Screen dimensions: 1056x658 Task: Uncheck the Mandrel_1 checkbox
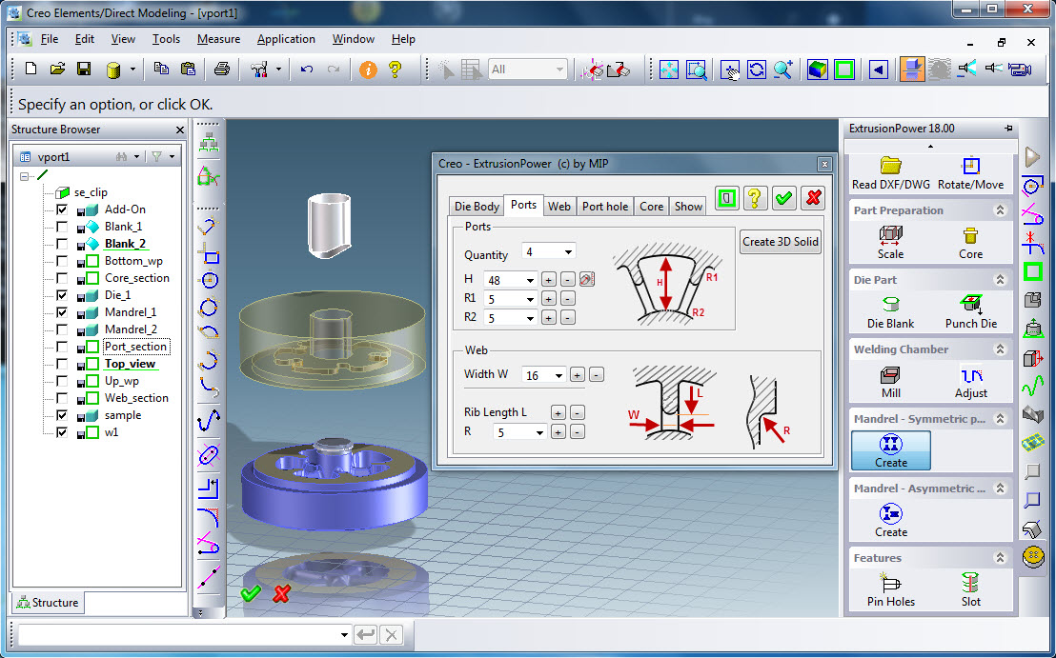(62, 312)
